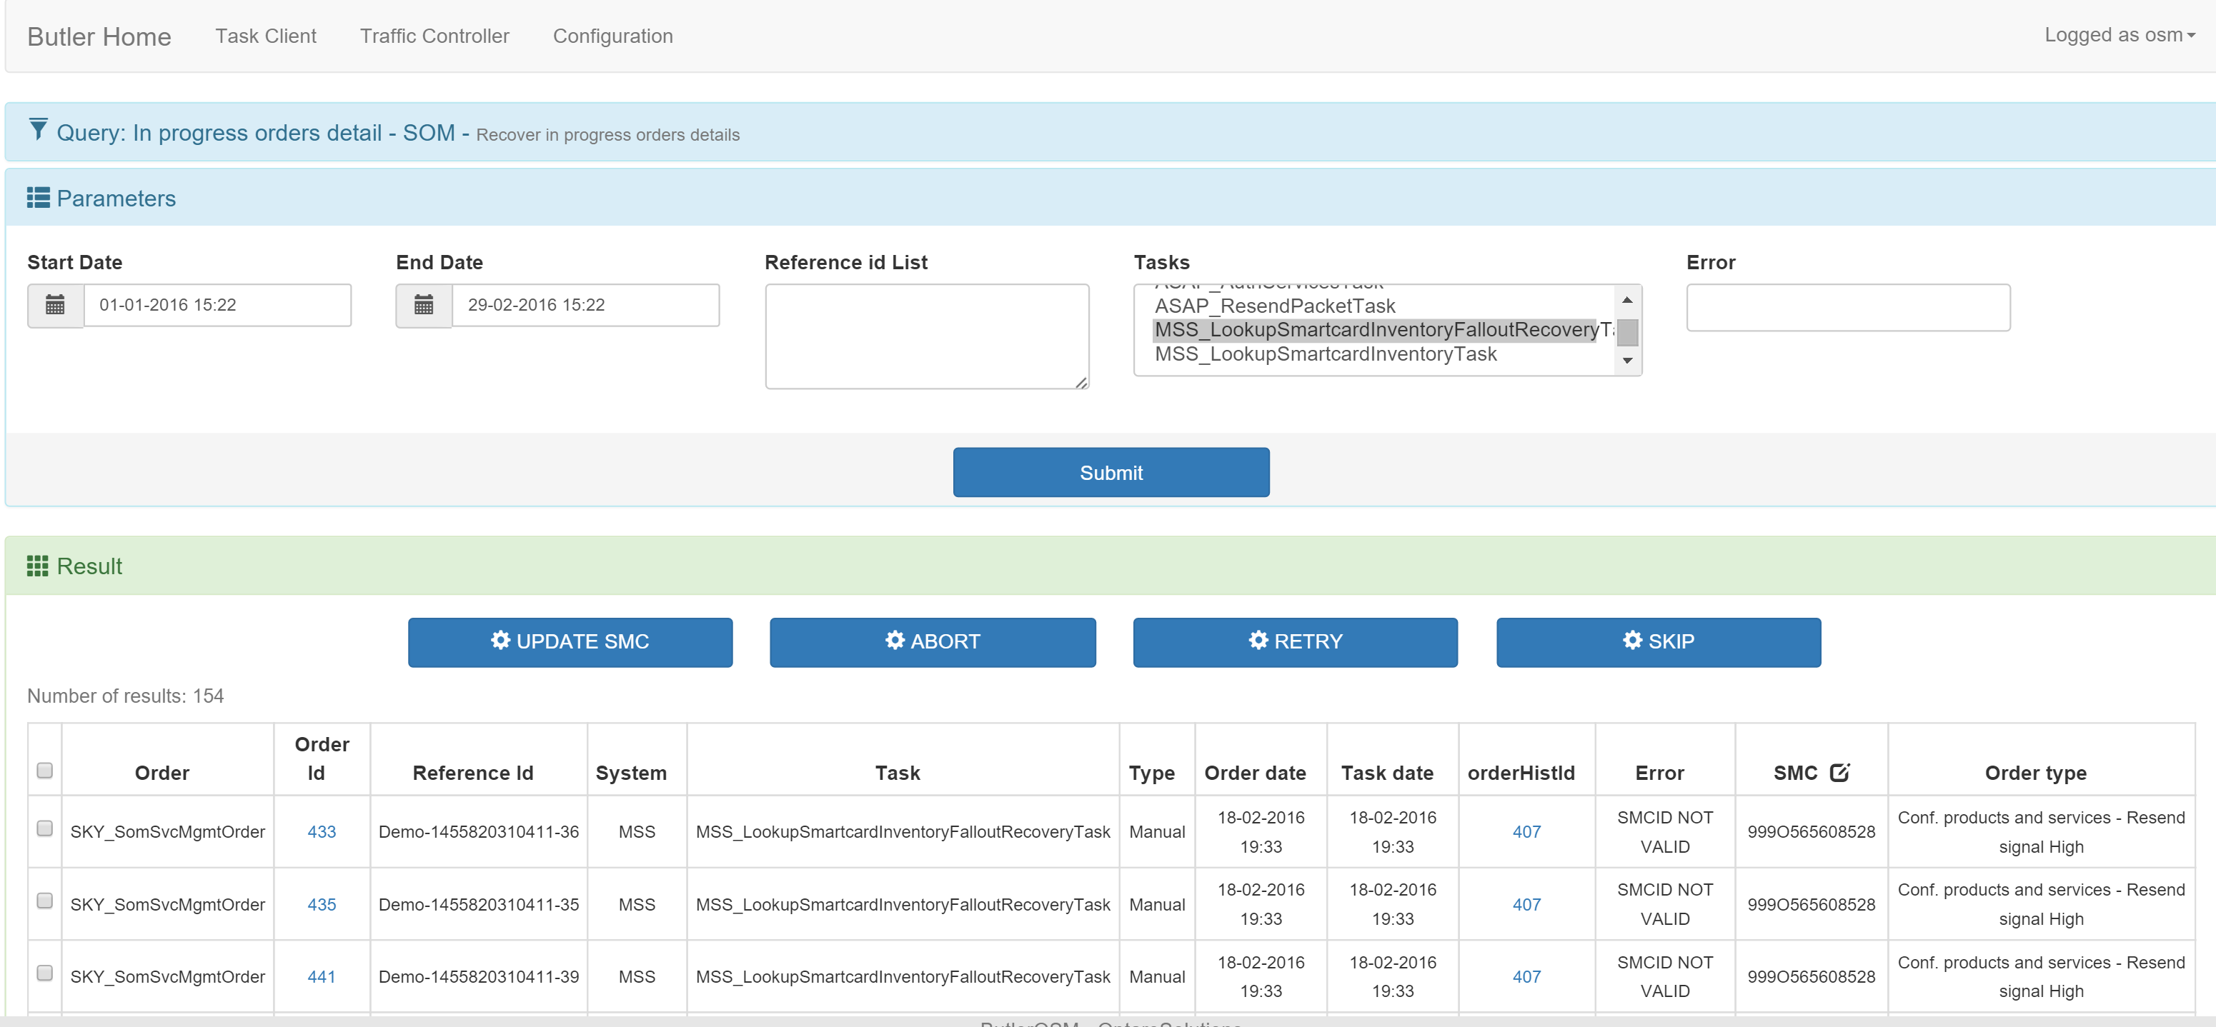Viewport: 2216px width, 1027px height.
Task: Open the Traffic Controller menu
Action: [x=434, y=36]
